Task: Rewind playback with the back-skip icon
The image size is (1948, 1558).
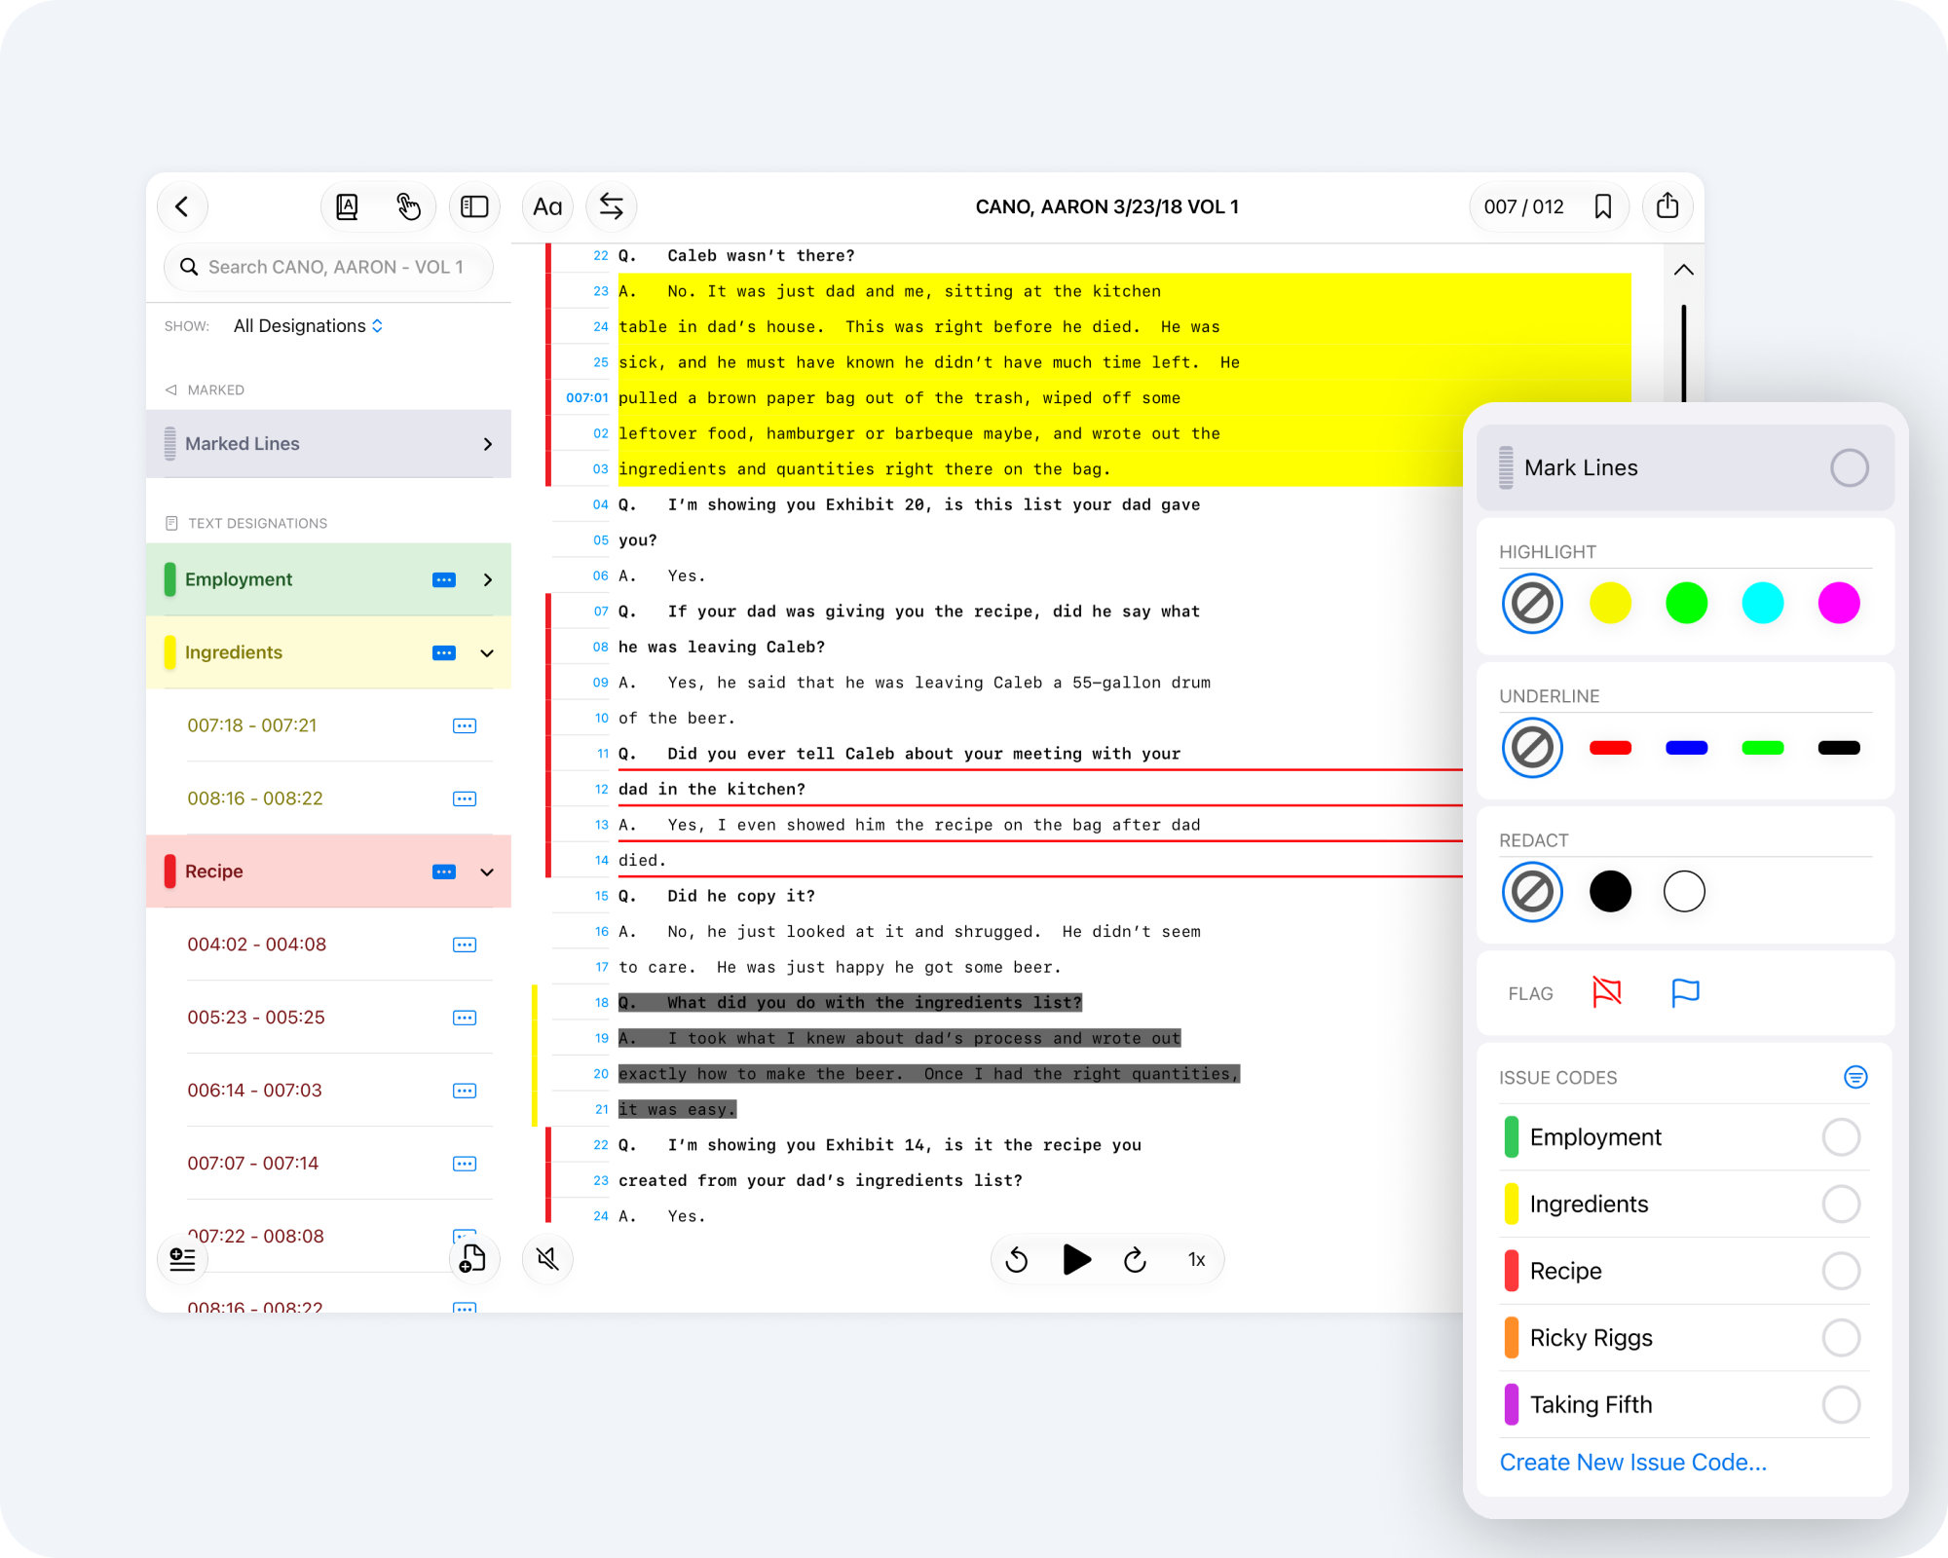Action: pyautogui.click(x=1017, y=1260)
